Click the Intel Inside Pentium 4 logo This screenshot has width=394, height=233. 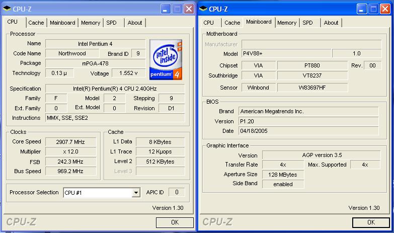pyautogui.click(x=166, y=59)
